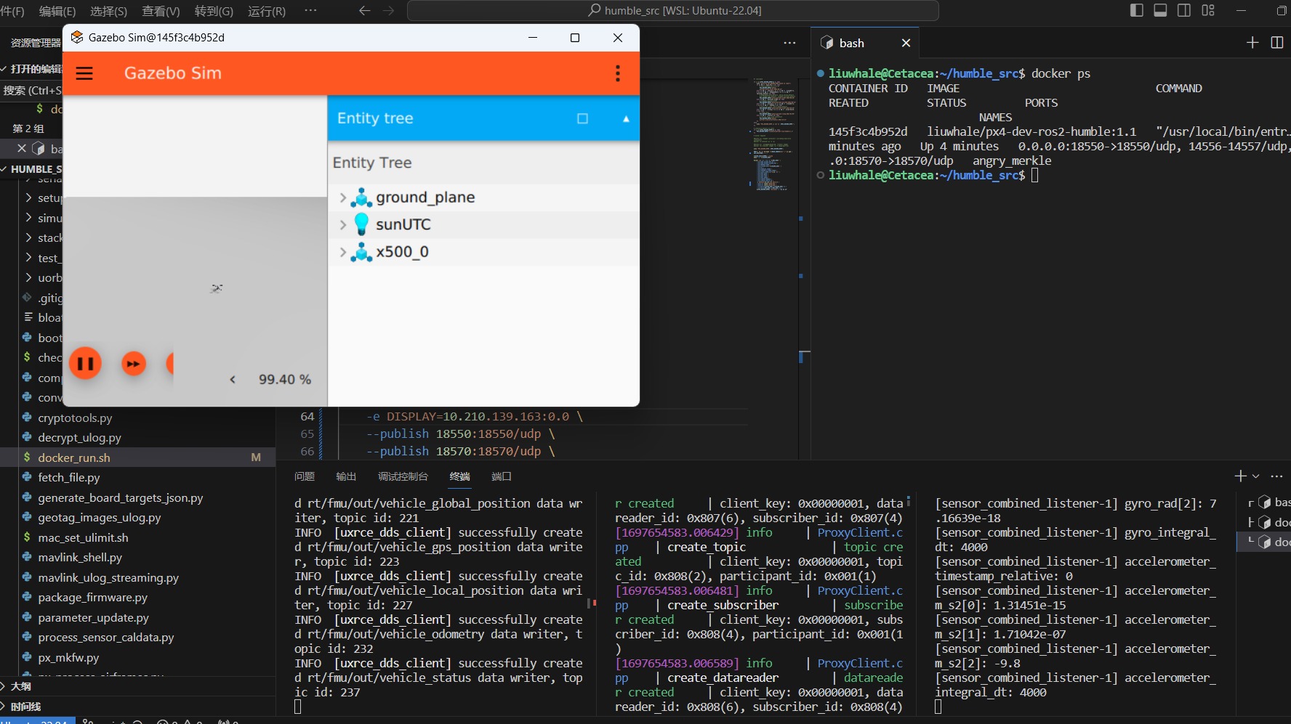Switch to the 端口 panel tab
Image resolution: width=1291 pixels, height=724 pixels.
click(x=502, y=476)
